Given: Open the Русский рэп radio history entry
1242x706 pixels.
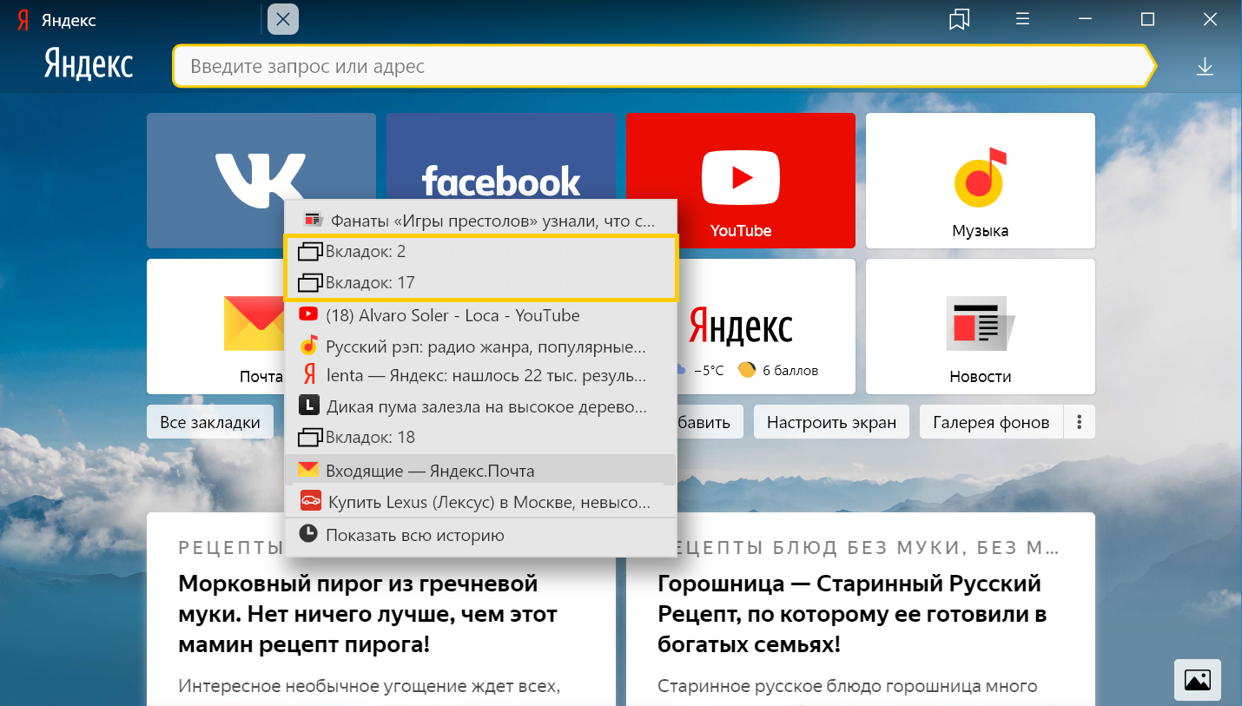Looking at the screenshot, I should pyautogui.click(x=480, y=346).
